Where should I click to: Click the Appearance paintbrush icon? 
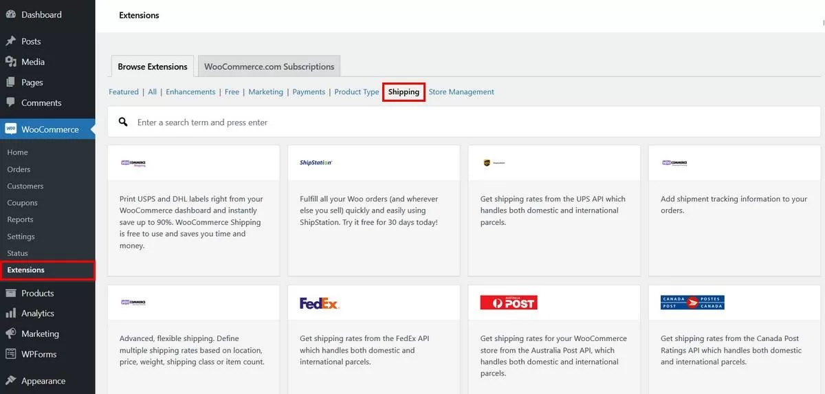pos(11,381)
